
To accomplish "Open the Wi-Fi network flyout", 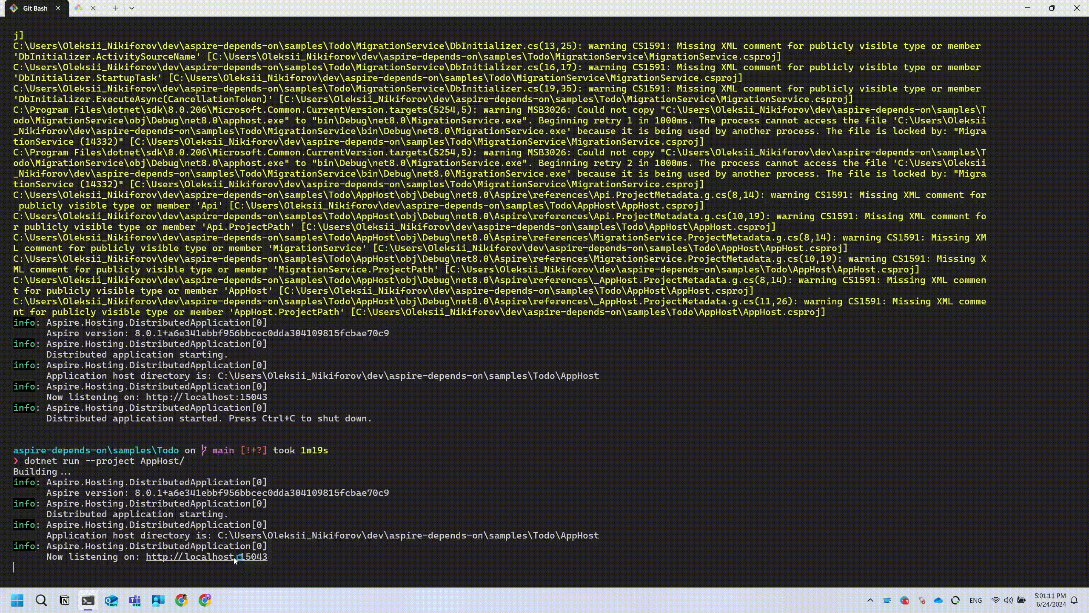I will coord(995,600).
